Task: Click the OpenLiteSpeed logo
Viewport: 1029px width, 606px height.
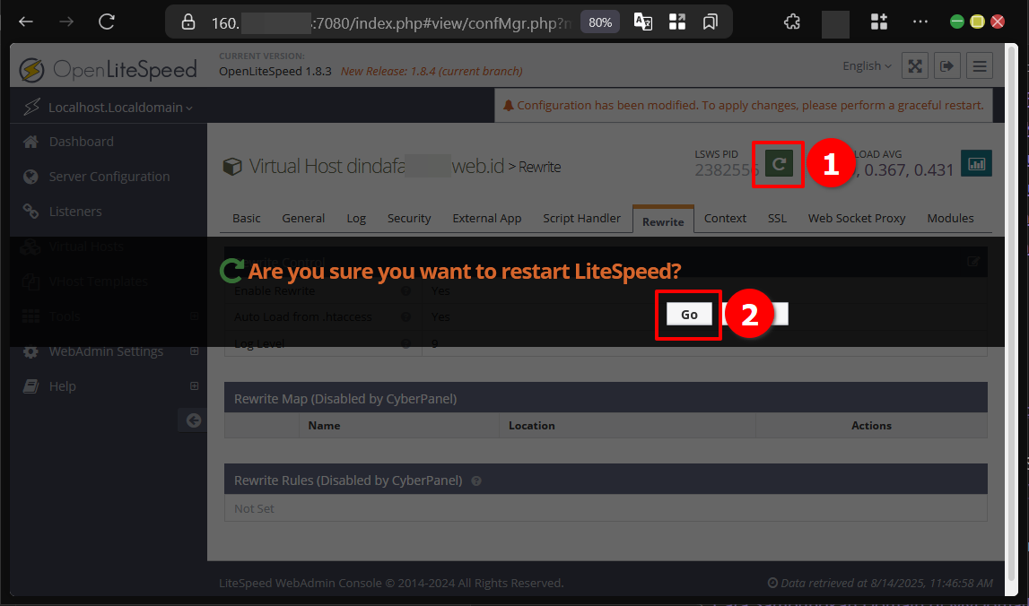Action: 109,69
